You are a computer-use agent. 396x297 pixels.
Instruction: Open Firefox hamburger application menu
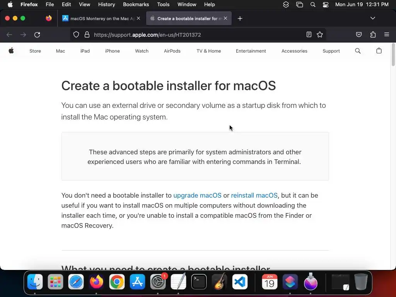(387, 34)
